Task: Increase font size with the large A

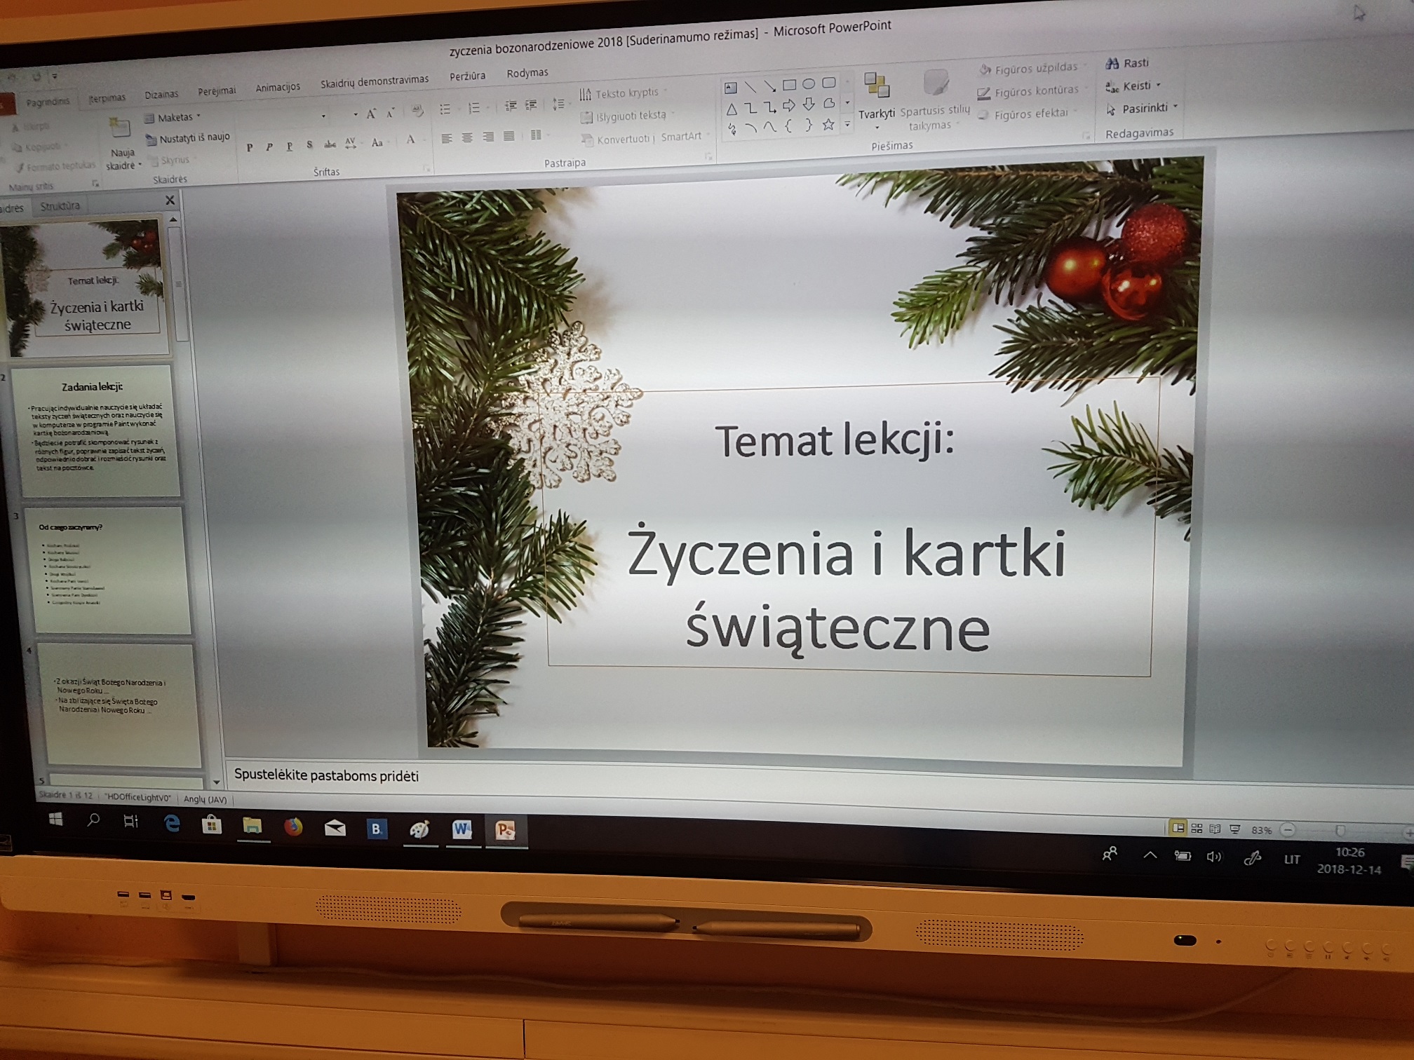Action: [x=371, y=114]
